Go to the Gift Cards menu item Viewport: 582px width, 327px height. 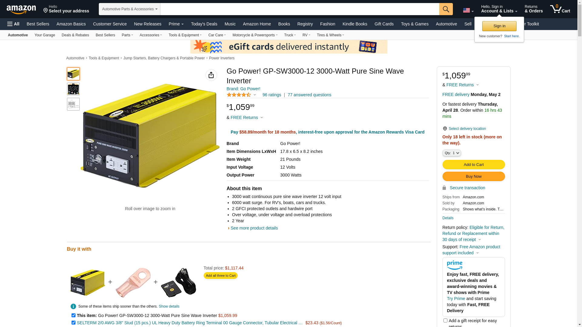[x=384, y=24]
